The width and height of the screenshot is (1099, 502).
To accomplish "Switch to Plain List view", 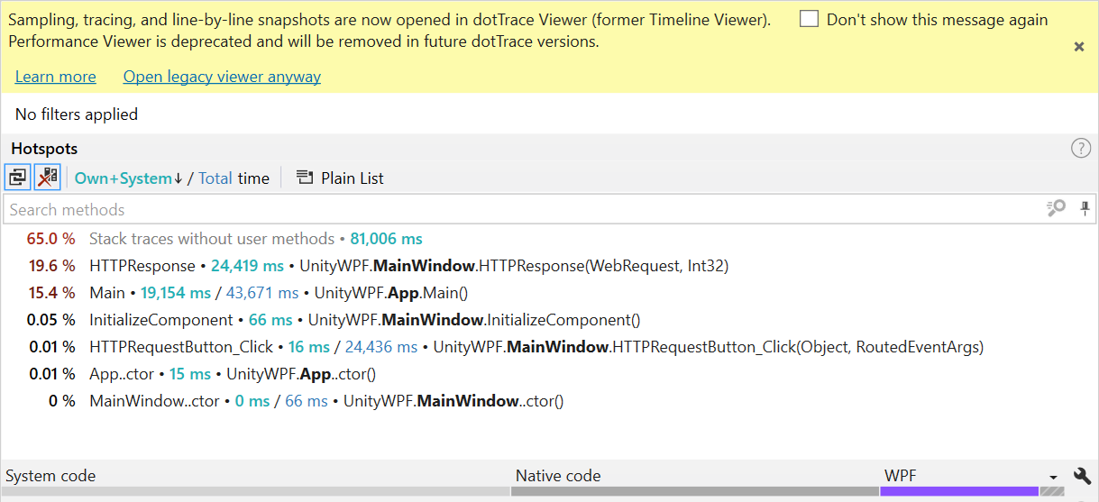I will click(x=340, y=178).
